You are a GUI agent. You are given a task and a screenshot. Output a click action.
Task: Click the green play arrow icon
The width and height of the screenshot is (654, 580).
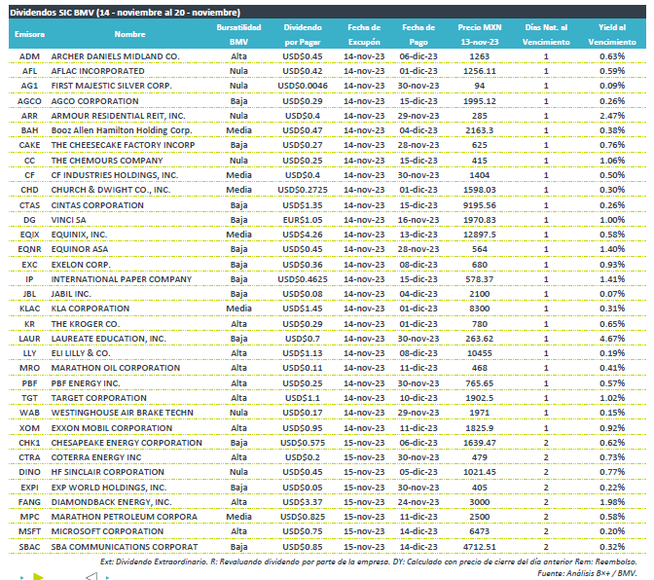[x=37, y=575]
